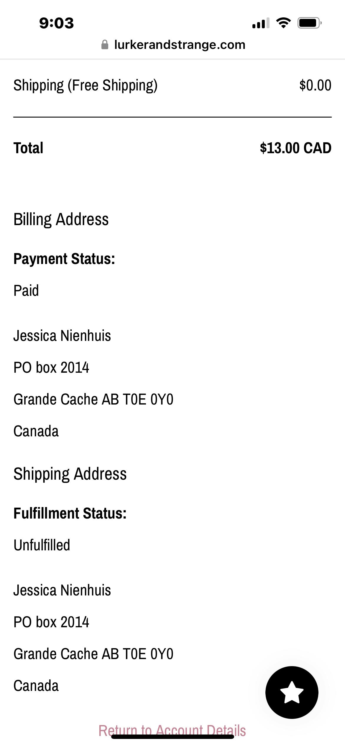Image resolution: width=345 pixels, height=746 pixels.
Task: Tap the lurkerandstrange.com address bar
Action: pos(180,45)
